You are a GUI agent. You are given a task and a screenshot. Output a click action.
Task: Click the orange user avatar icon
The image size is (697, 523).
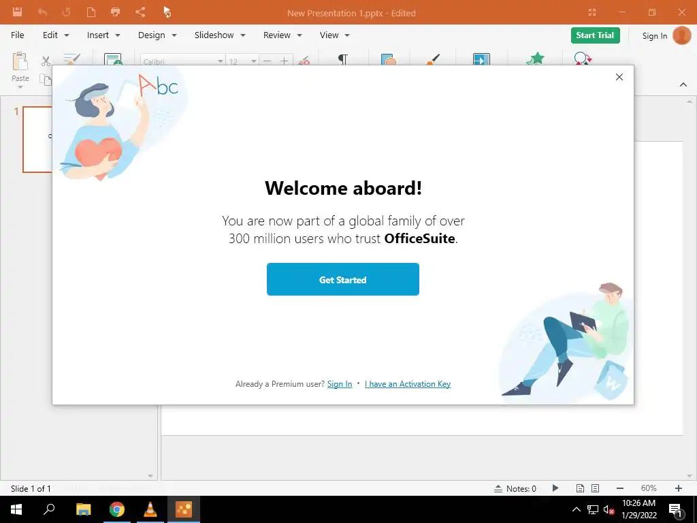click(682, 35)
